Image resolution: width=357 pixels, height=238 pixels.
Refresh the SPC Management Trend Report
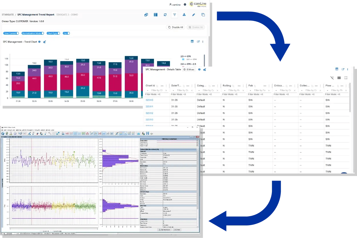pos(165,15)
